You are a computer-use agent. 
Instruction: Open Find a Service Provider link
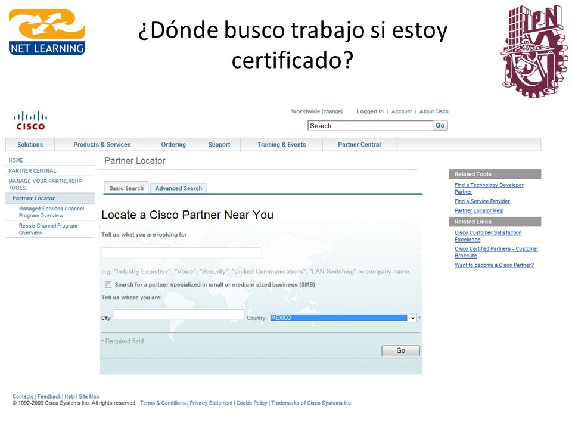pyautogui.click(x=482, y=201)
